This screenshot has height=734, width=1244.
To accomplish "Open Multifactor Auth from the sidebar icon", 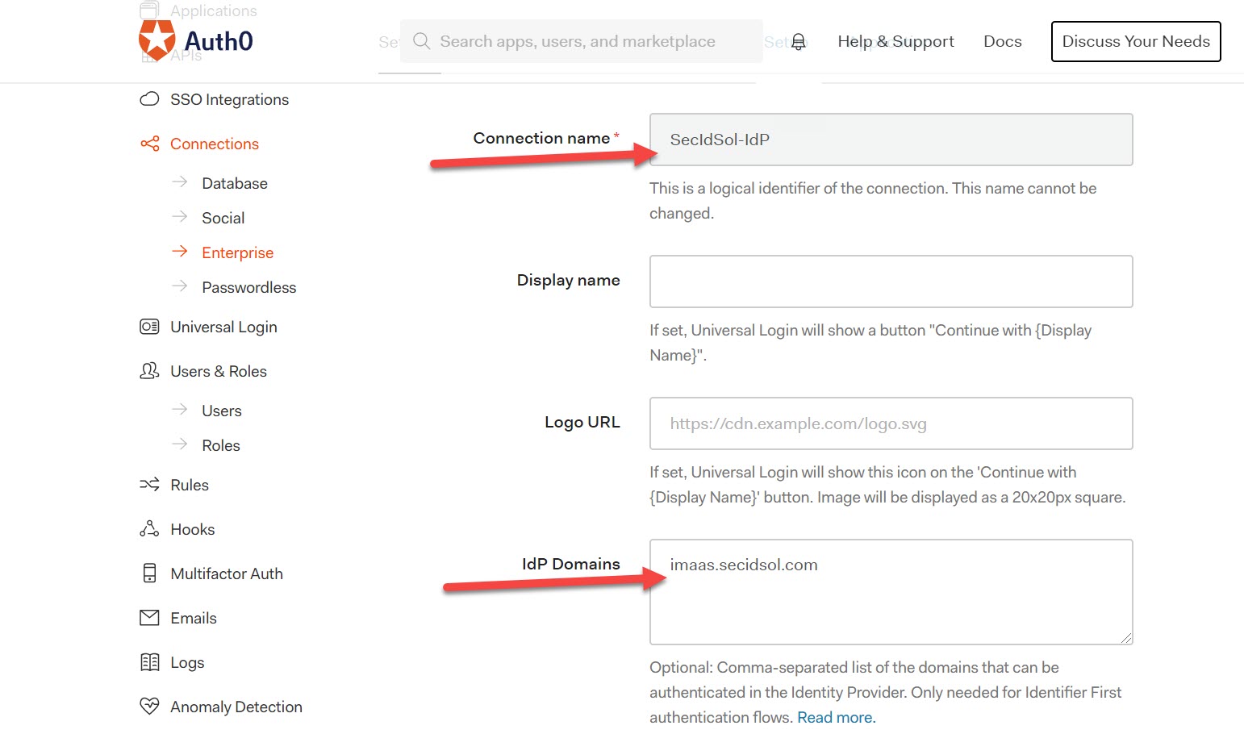I will (150, 573).
